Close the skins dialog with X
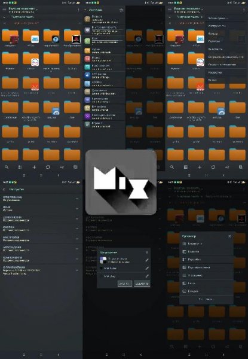The height and width of the screenshot is (359, 248). [147, 252]
